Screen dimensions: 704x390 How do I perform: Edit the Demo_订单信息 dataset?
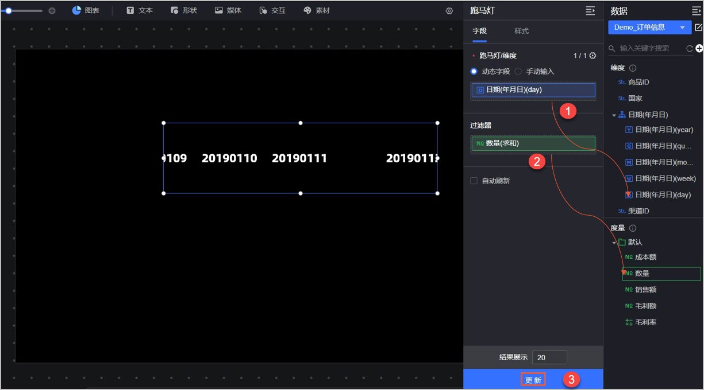698,27
